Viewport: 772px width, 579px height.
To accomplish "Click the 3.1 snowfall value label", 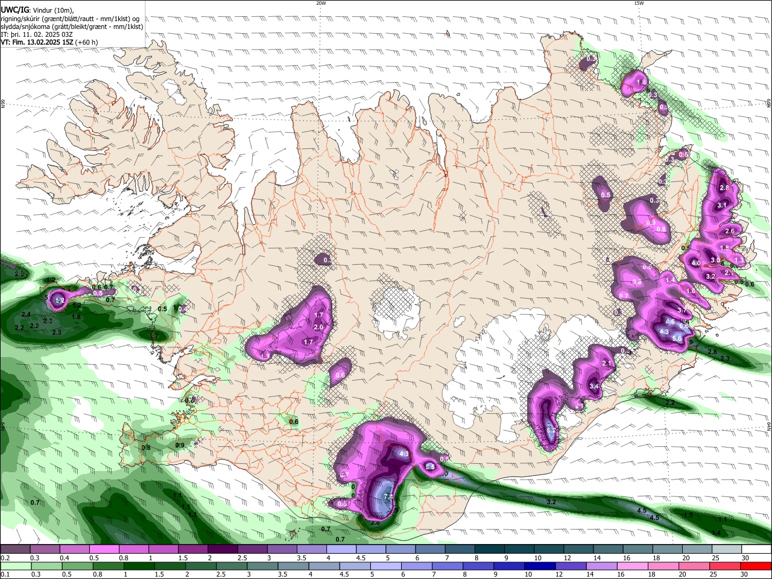I will [722, 205].
